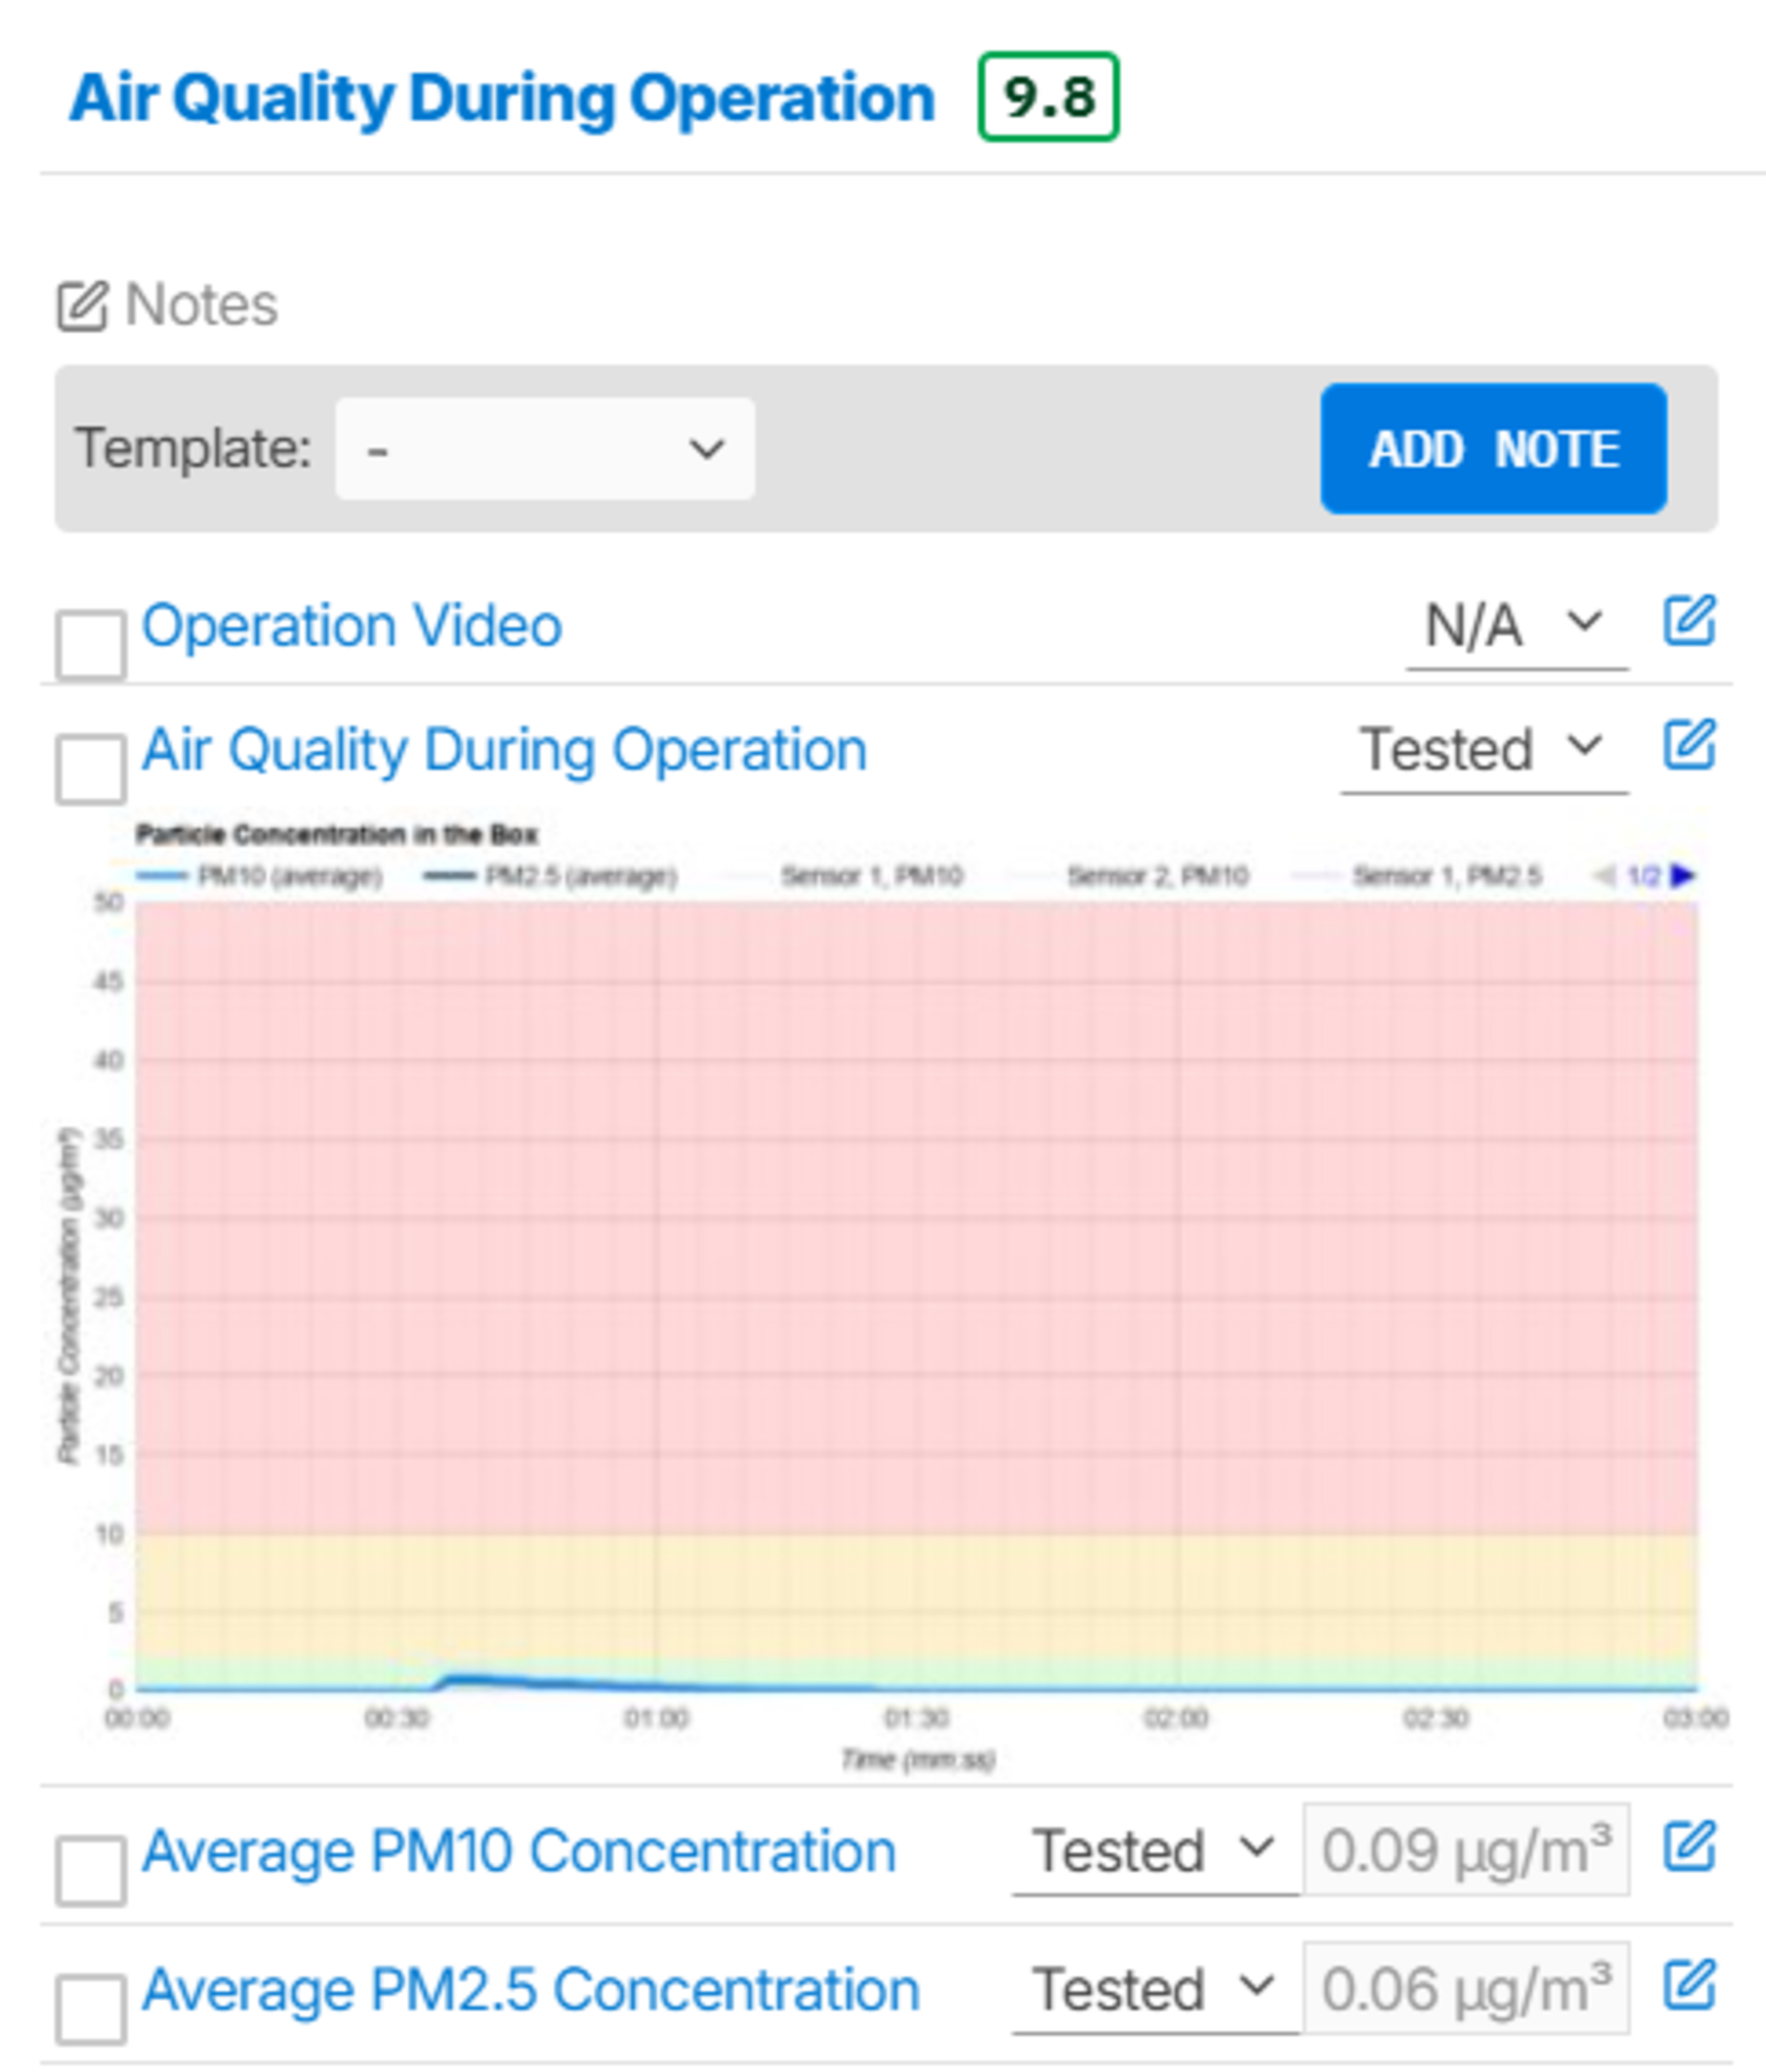Toggle PM10 (average) legend series
1766x2072 pixels.
(260, 877)
